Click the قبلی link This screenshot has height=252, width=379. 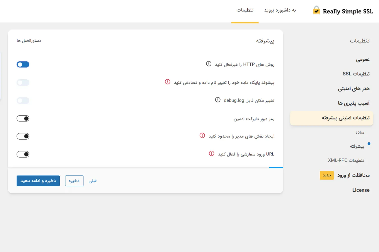point(92,181)
